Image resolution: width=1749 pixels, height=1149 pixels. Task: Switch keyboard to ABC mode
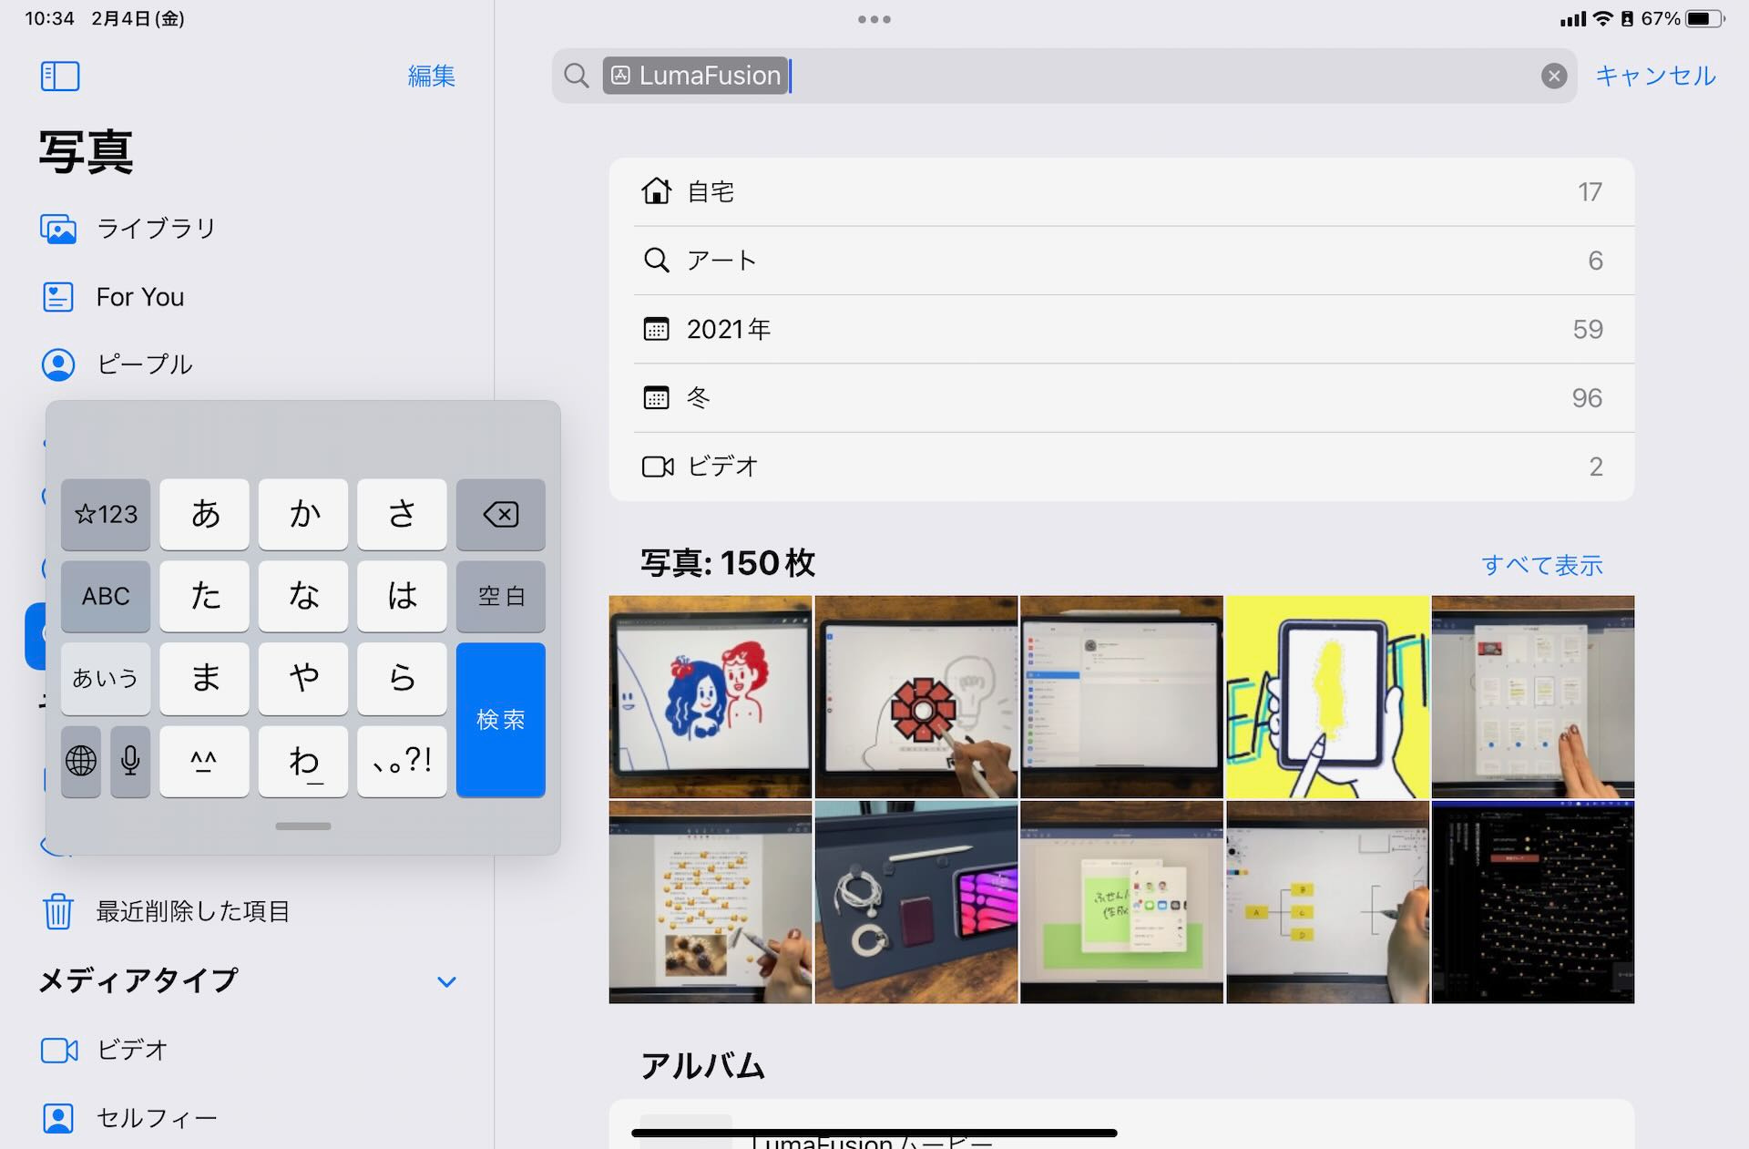106,596
